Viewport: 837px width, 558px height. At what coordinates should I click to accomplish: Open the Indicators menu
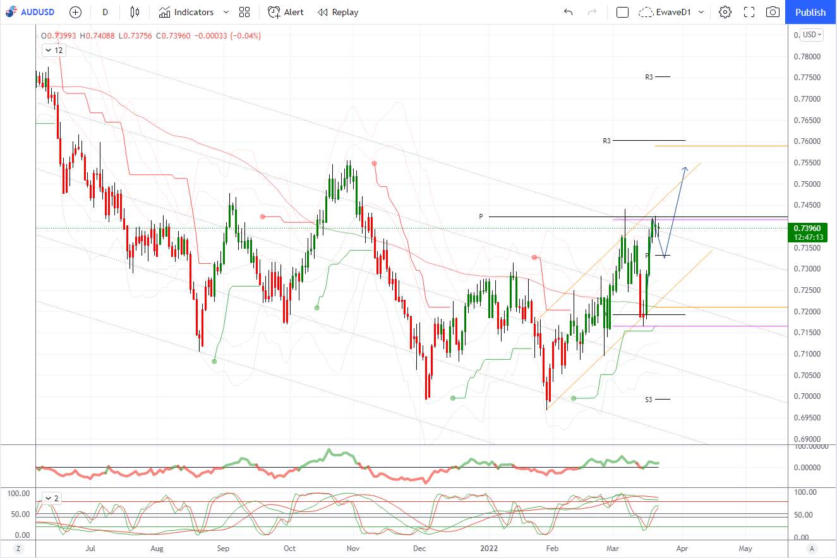(186, 12)
